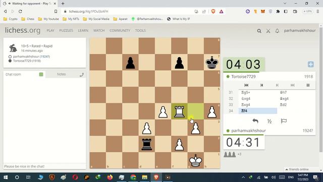Toggle the browser sidebar panel icon

coord(286,11)
